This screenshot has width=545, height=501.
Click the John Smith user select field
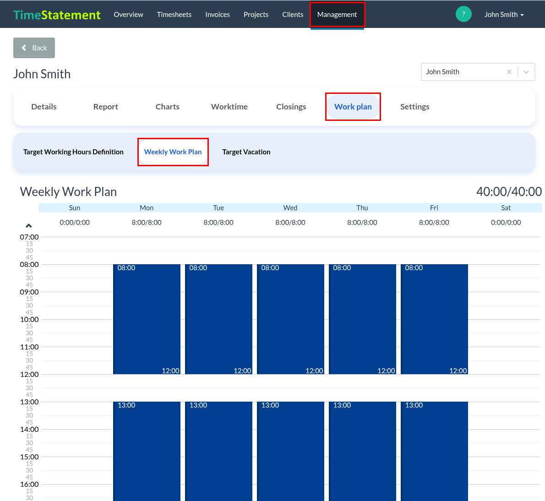[478, 72]
